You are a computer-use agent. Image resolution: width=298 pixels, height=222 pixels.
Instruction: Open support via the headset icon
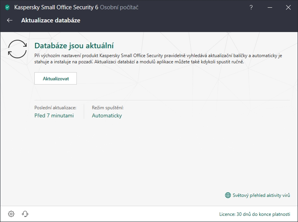(x=25, y=214)
